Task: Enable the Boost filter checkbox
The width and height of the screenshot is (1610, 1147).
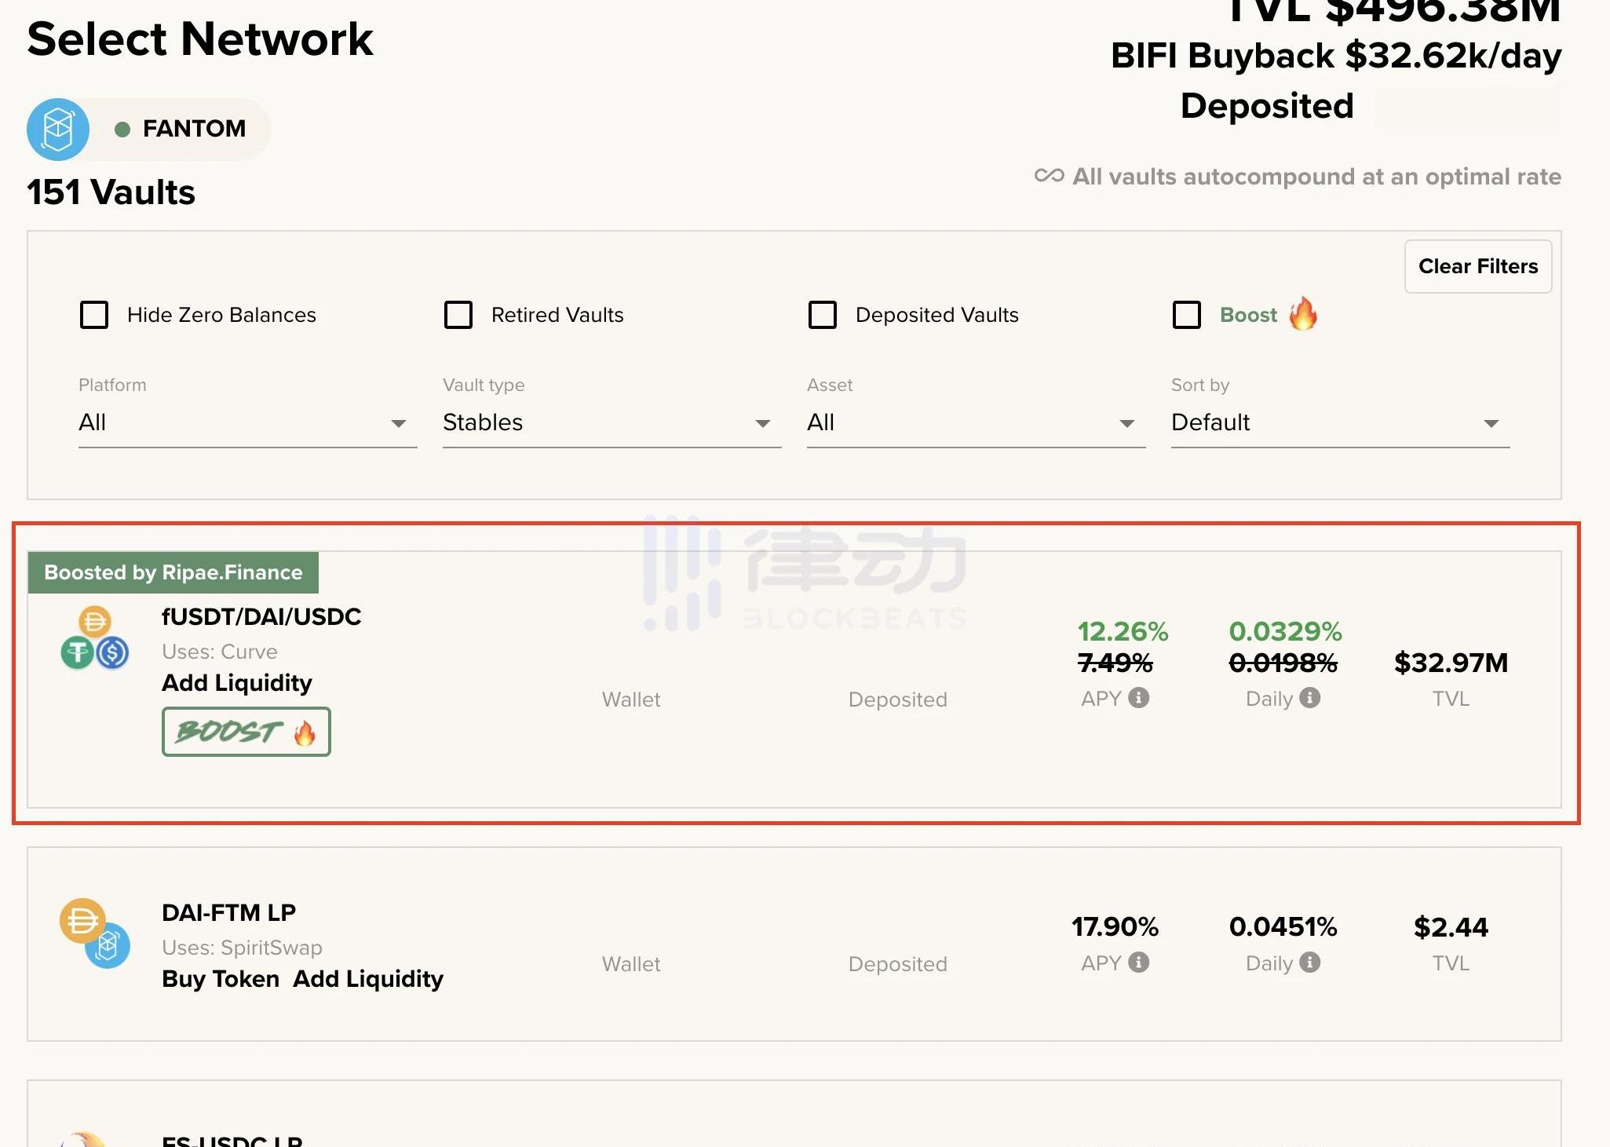Action: point(1187,315)
